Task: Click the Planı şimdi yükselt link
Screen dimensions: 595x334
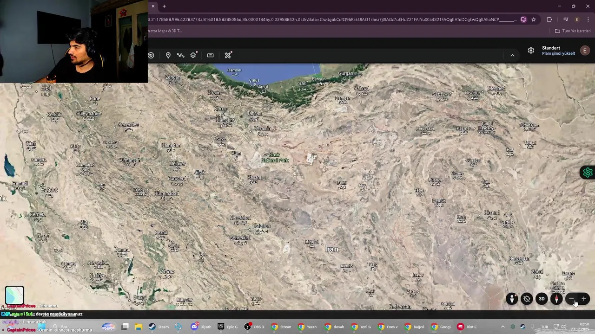Action: pos(558,53)
